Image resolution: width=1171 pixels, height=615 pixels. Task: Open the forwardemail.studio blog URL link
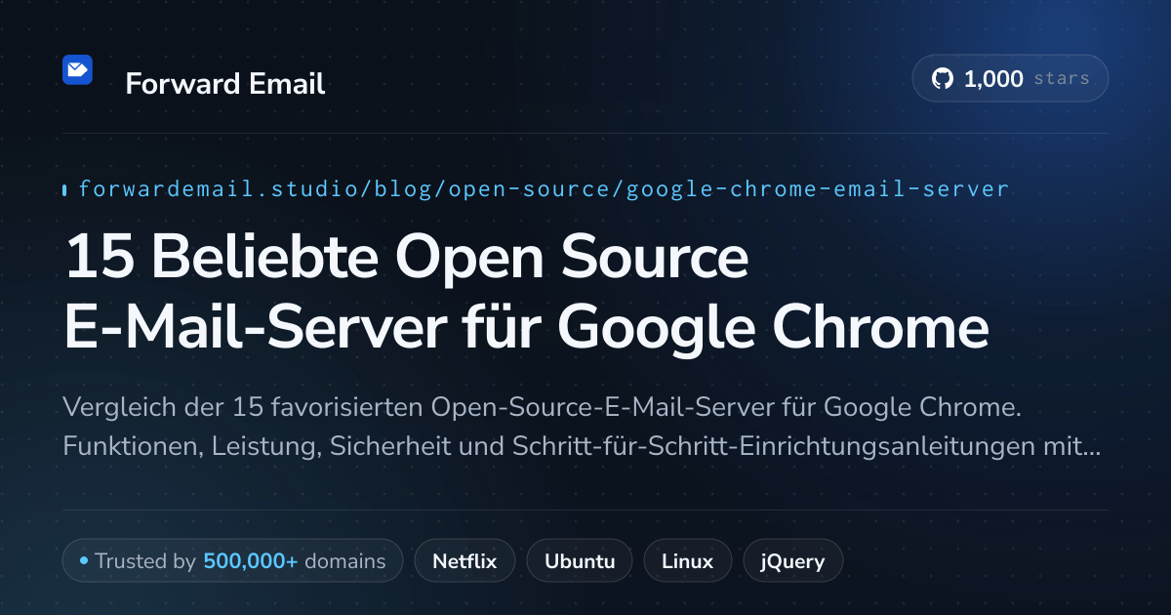(544, 189)
